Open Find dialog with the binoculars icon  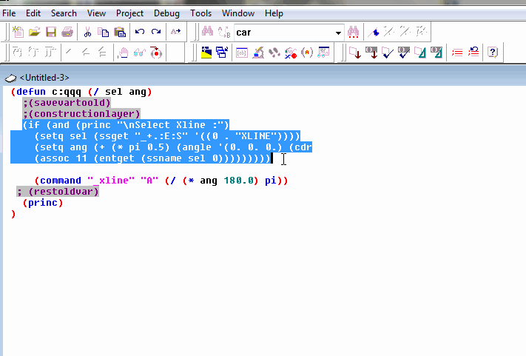tap(207, 32)
